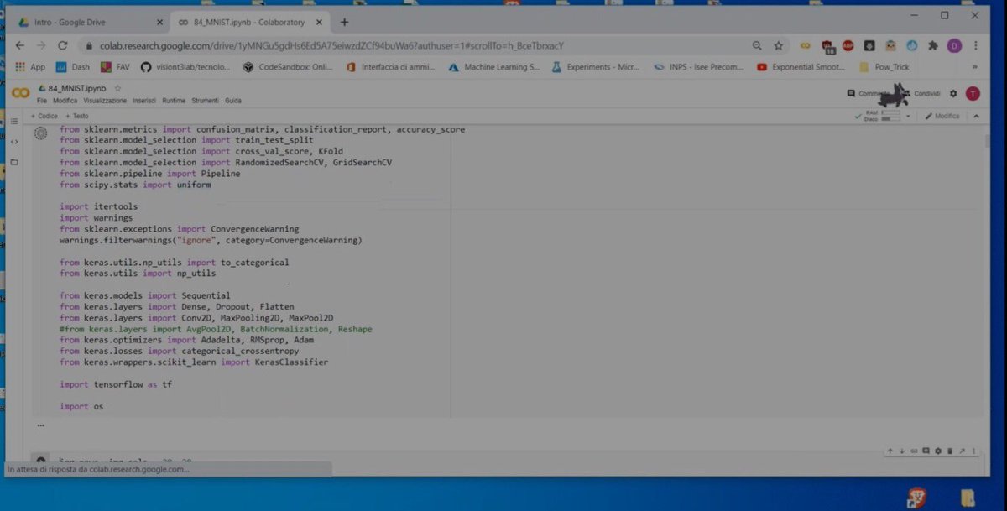Add a code cell with + Codice
Viewport: 1007px width, 511px height.
tap(44, 116)
